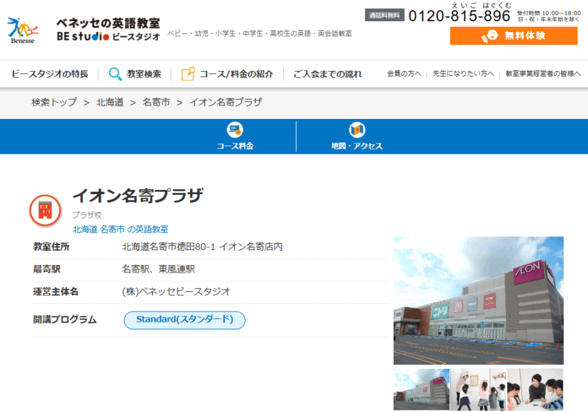Select the teacher with students thumbnail

click(535, 389)
